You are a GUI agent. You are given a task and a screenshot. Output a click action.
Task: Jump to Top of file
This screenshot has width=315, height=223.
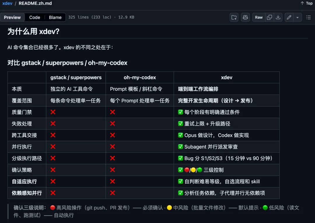click(x=309, y=3)
